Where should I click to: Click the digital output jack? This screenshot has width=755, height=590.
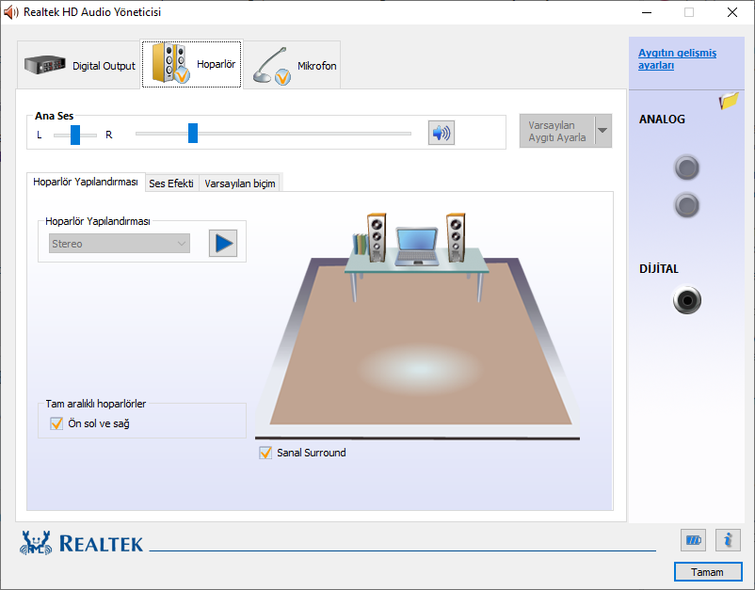687,300
